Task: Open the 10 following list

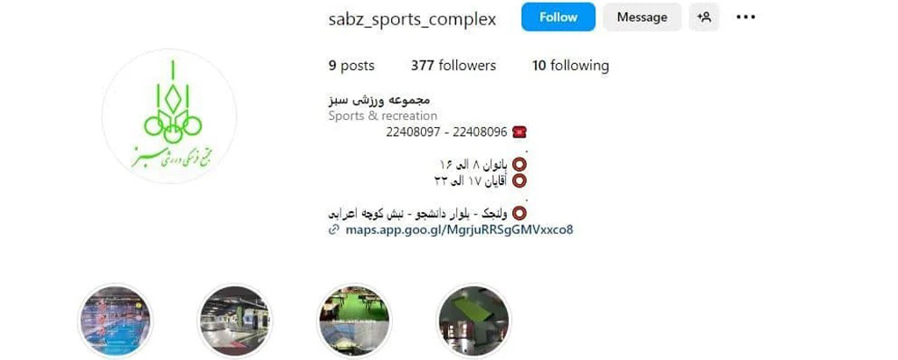Action: tap(570, 66)
